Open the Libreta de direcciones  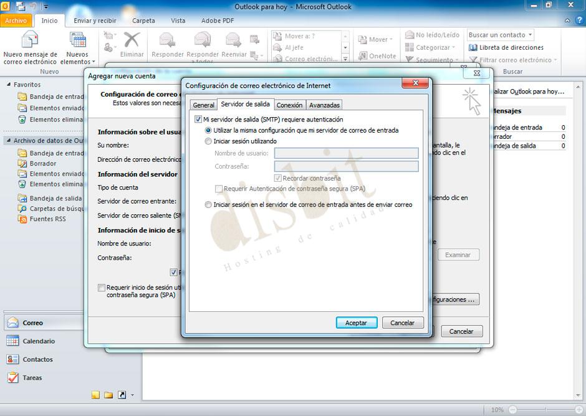pos(512,47)
